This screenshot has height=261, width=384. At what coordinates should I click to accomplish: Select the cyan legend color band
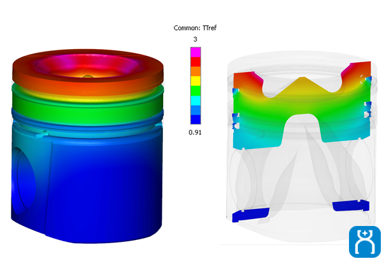pos(196,101)
